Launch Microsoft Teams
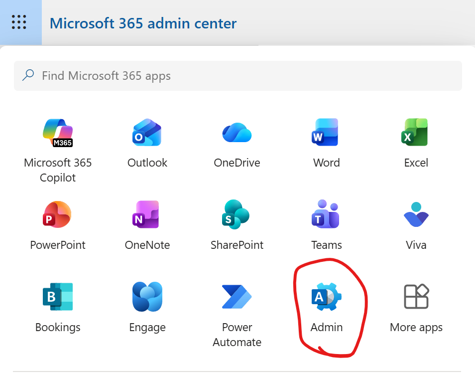 [x=326, y=215]
